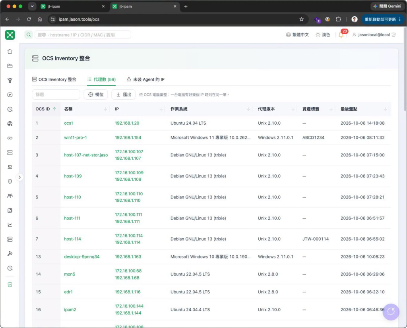Click the green shield check icon in the sidebar
407x328 pixels.
10,285
